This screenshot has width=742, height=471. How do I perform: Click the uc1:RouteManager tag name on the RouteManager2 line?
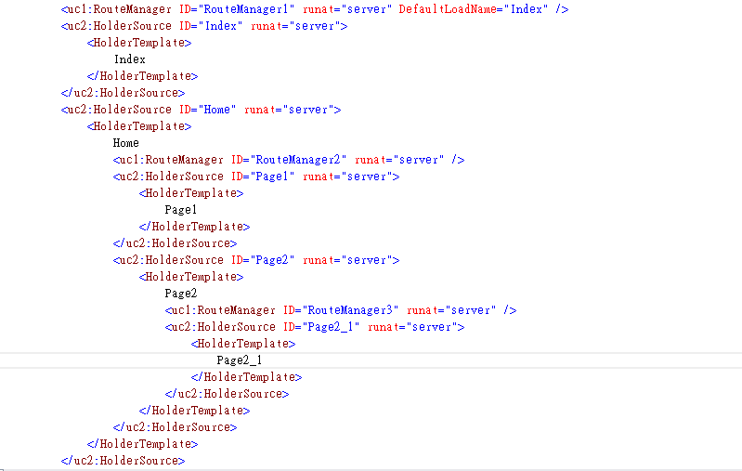click(x=171, y=160)
